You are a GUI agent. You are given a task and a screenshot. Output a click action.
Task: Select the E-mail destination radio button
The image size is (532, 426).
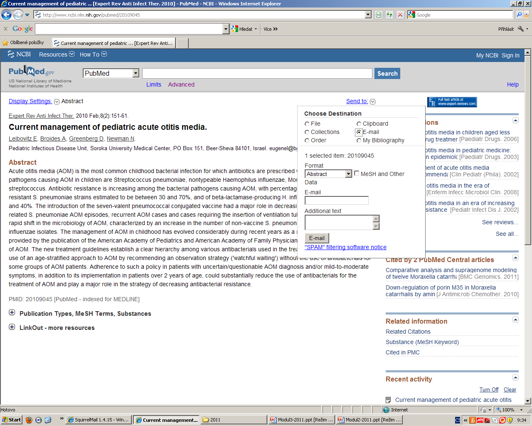359,132
